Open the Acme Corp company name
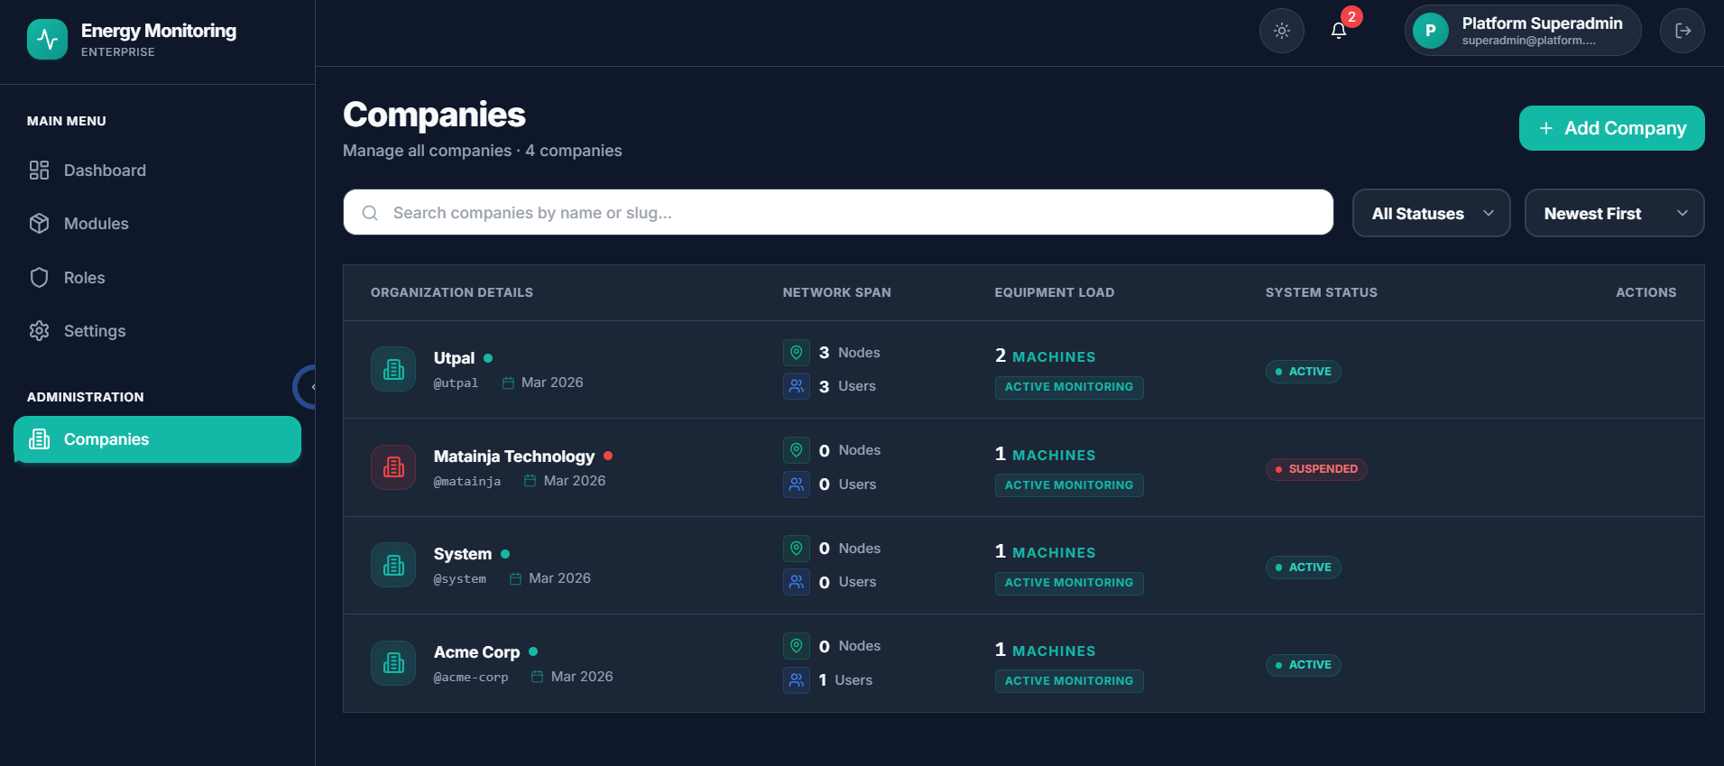The height and width of the screenshot is (766, 1724). (x=476, y=652)
